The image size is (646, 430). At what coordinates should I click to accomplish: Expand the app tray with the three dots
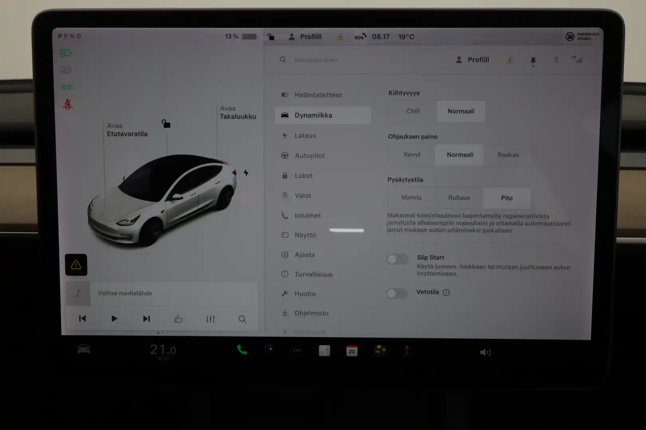coord(297,351)
